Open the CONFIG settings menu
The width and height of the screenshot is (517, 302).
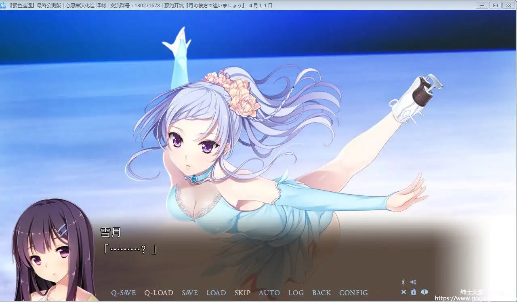(x=353, y=293)
